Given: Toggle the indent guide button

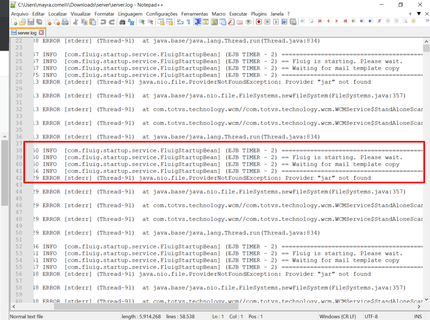Looking at the screenshot, I should click(x=198, y=22).
